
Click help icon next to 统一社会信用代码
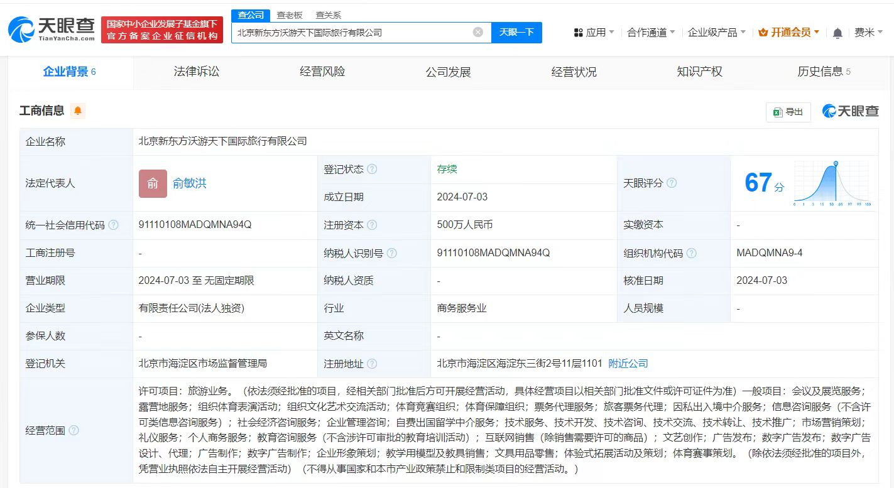click(x=113, y=225)
